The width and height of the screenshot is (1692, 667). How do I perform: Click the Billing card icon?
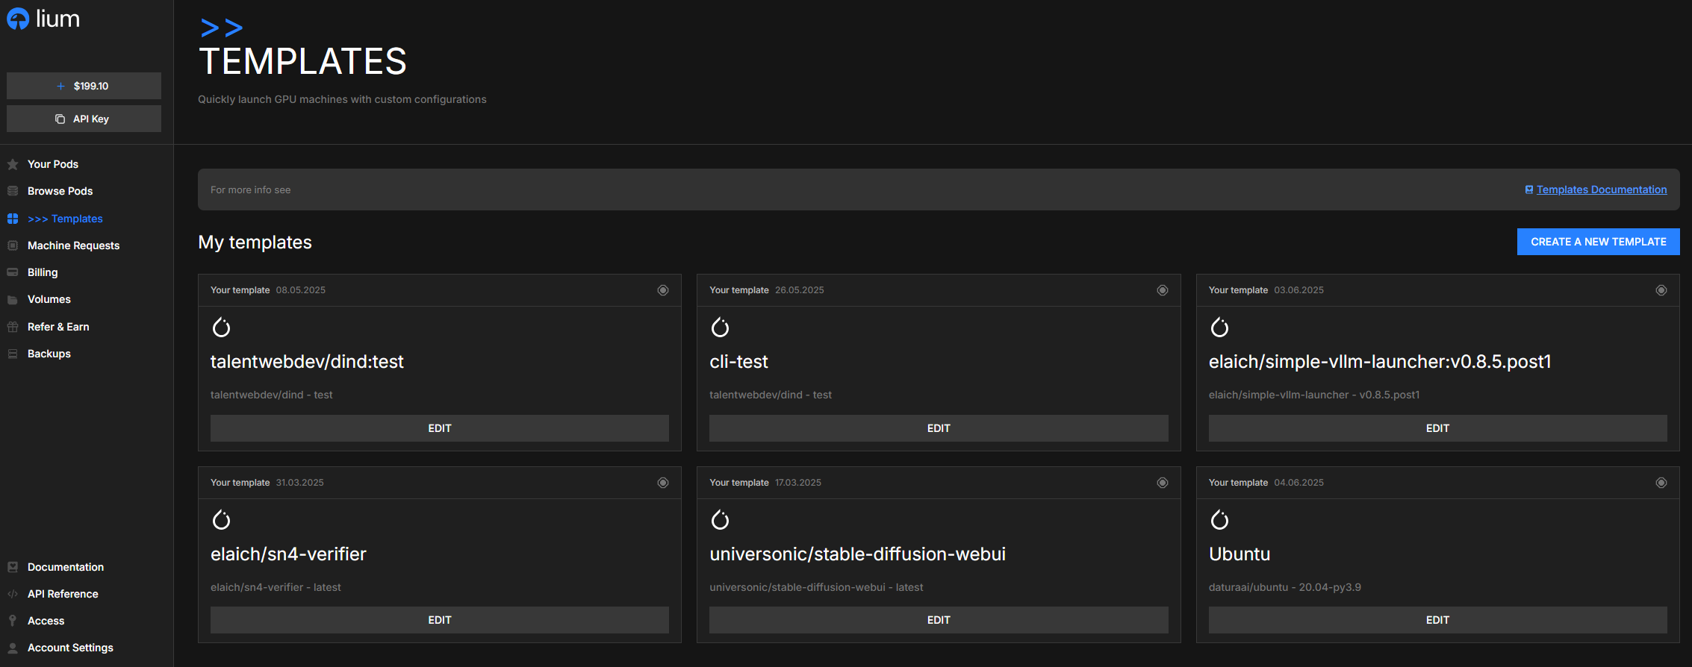pos(13,272)
